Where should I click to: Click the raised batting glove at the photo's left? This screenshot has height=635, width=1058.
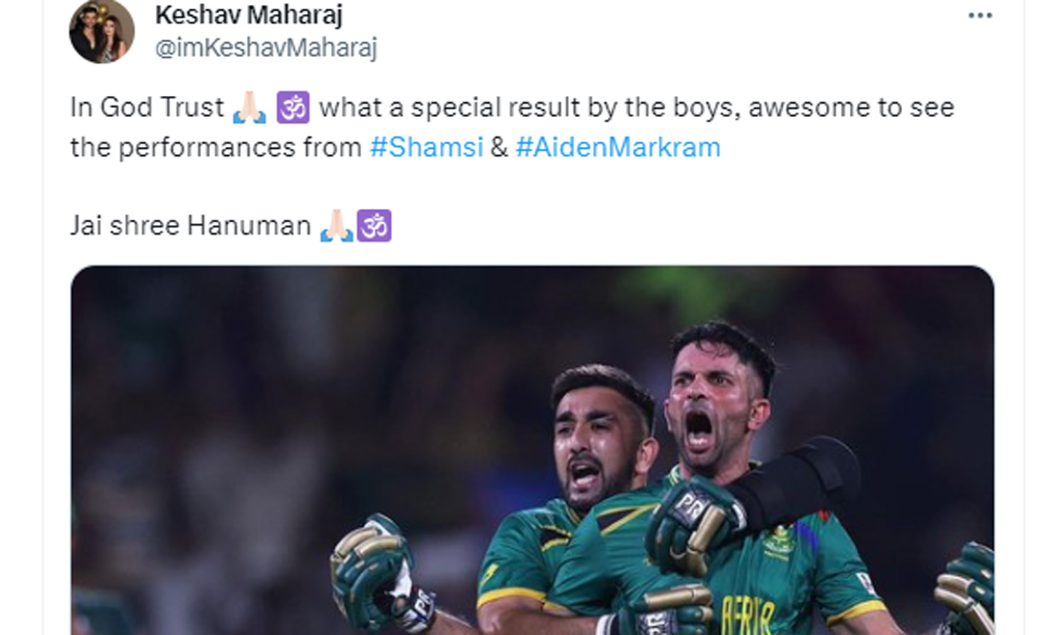tap(374, 564)
